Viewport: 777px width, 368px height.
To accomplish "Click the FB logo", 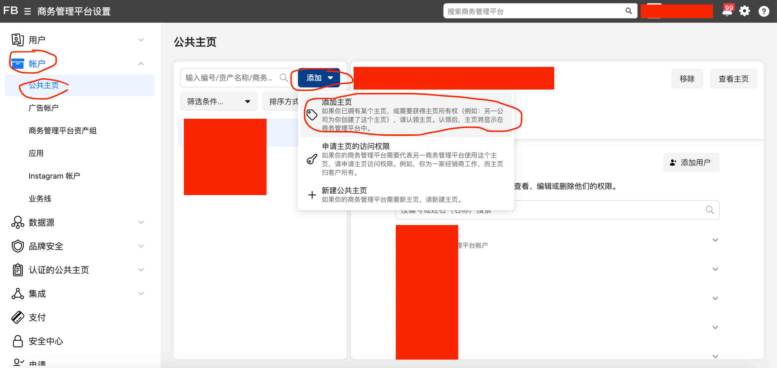I will (x=10, y=11).
